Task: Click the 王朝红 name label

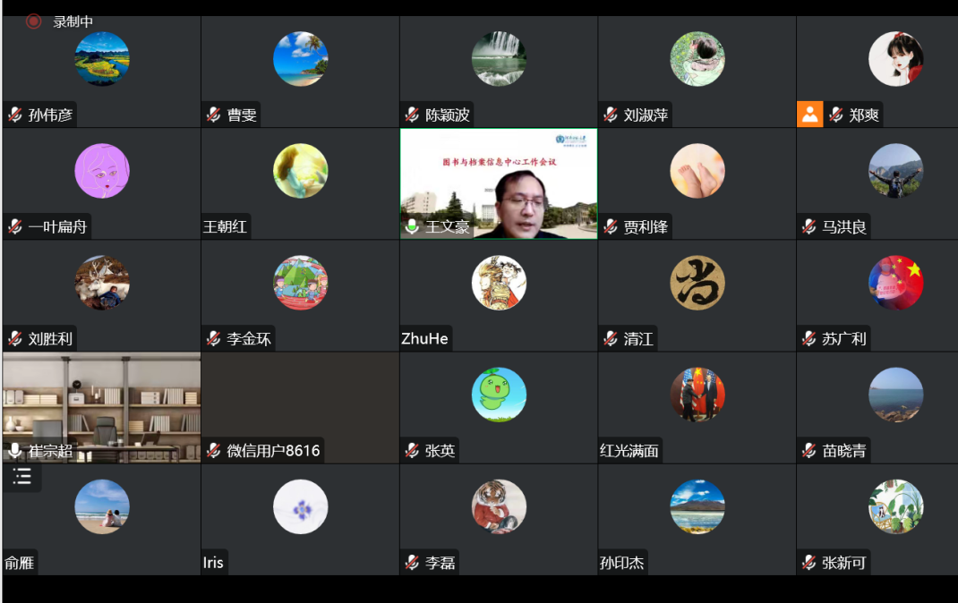Action: 225,227
